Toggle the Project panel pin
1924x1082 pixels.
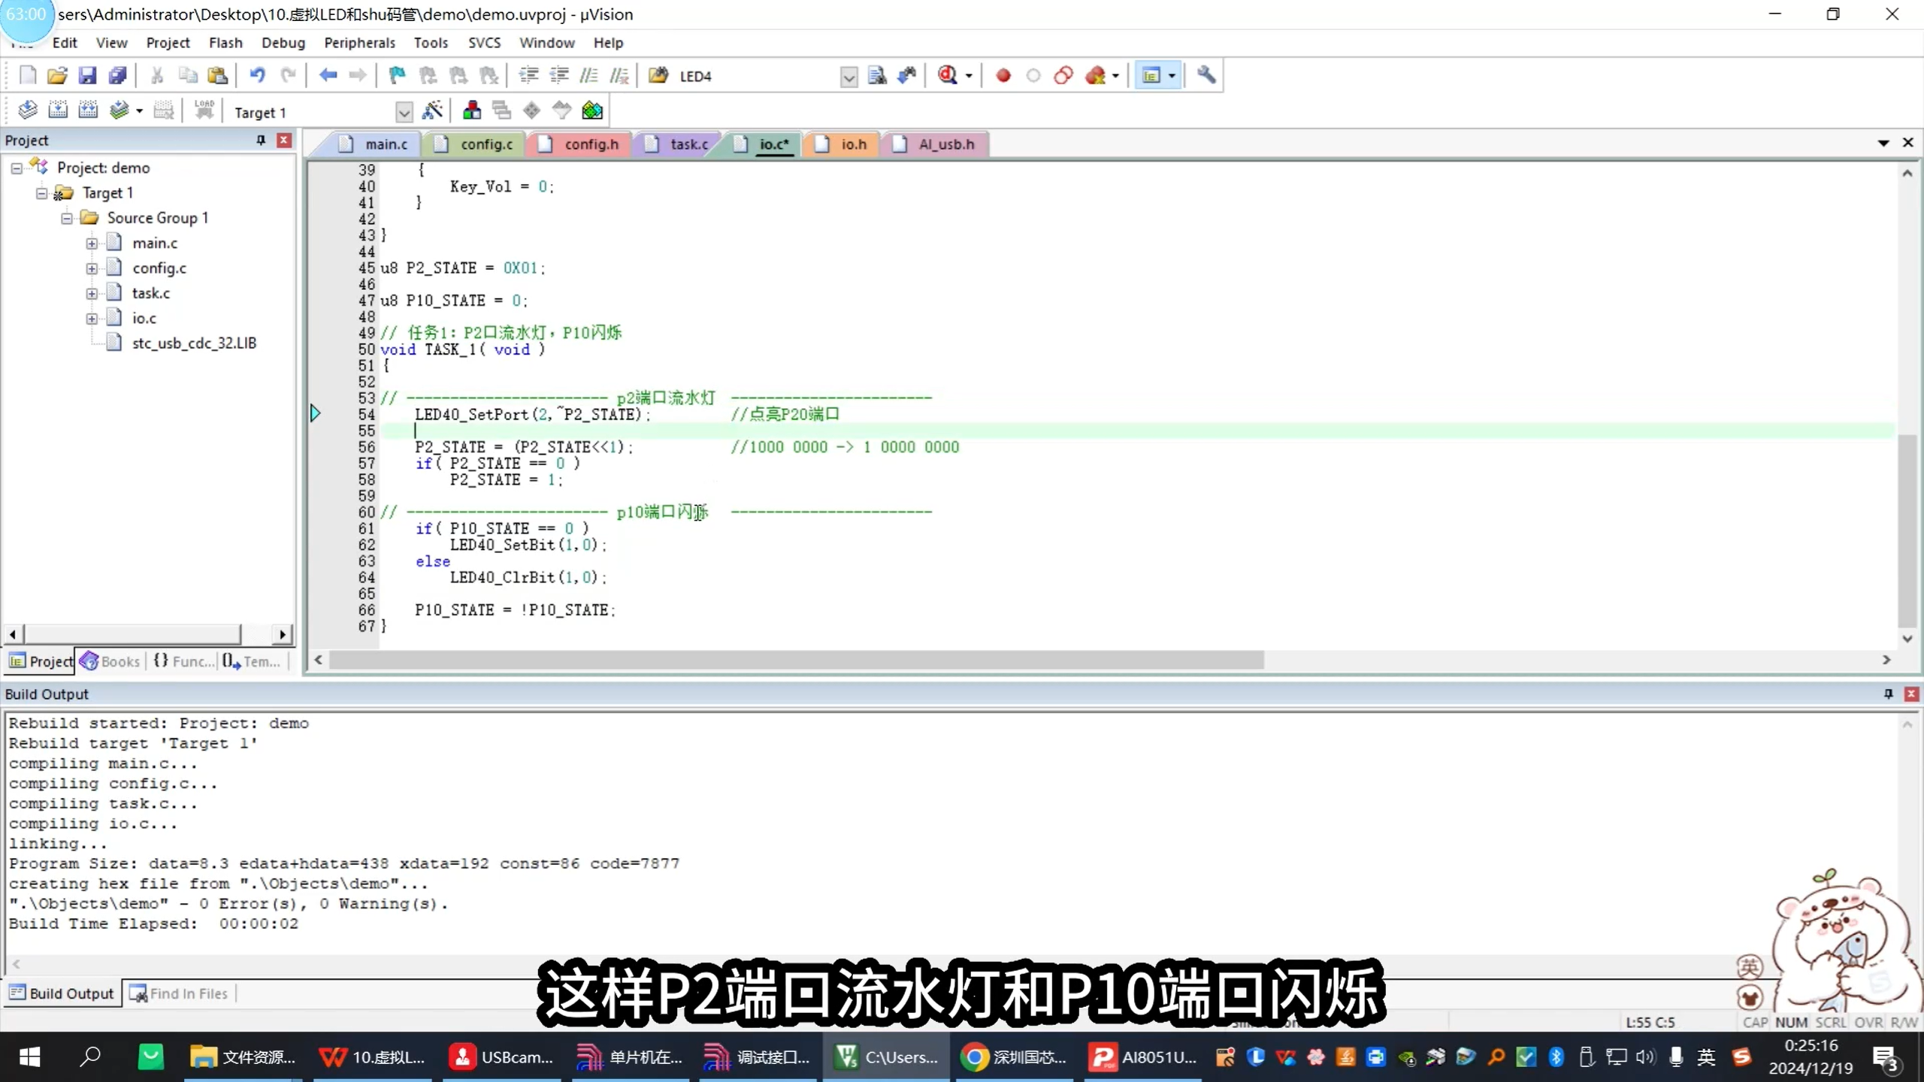tap(261, 140)
